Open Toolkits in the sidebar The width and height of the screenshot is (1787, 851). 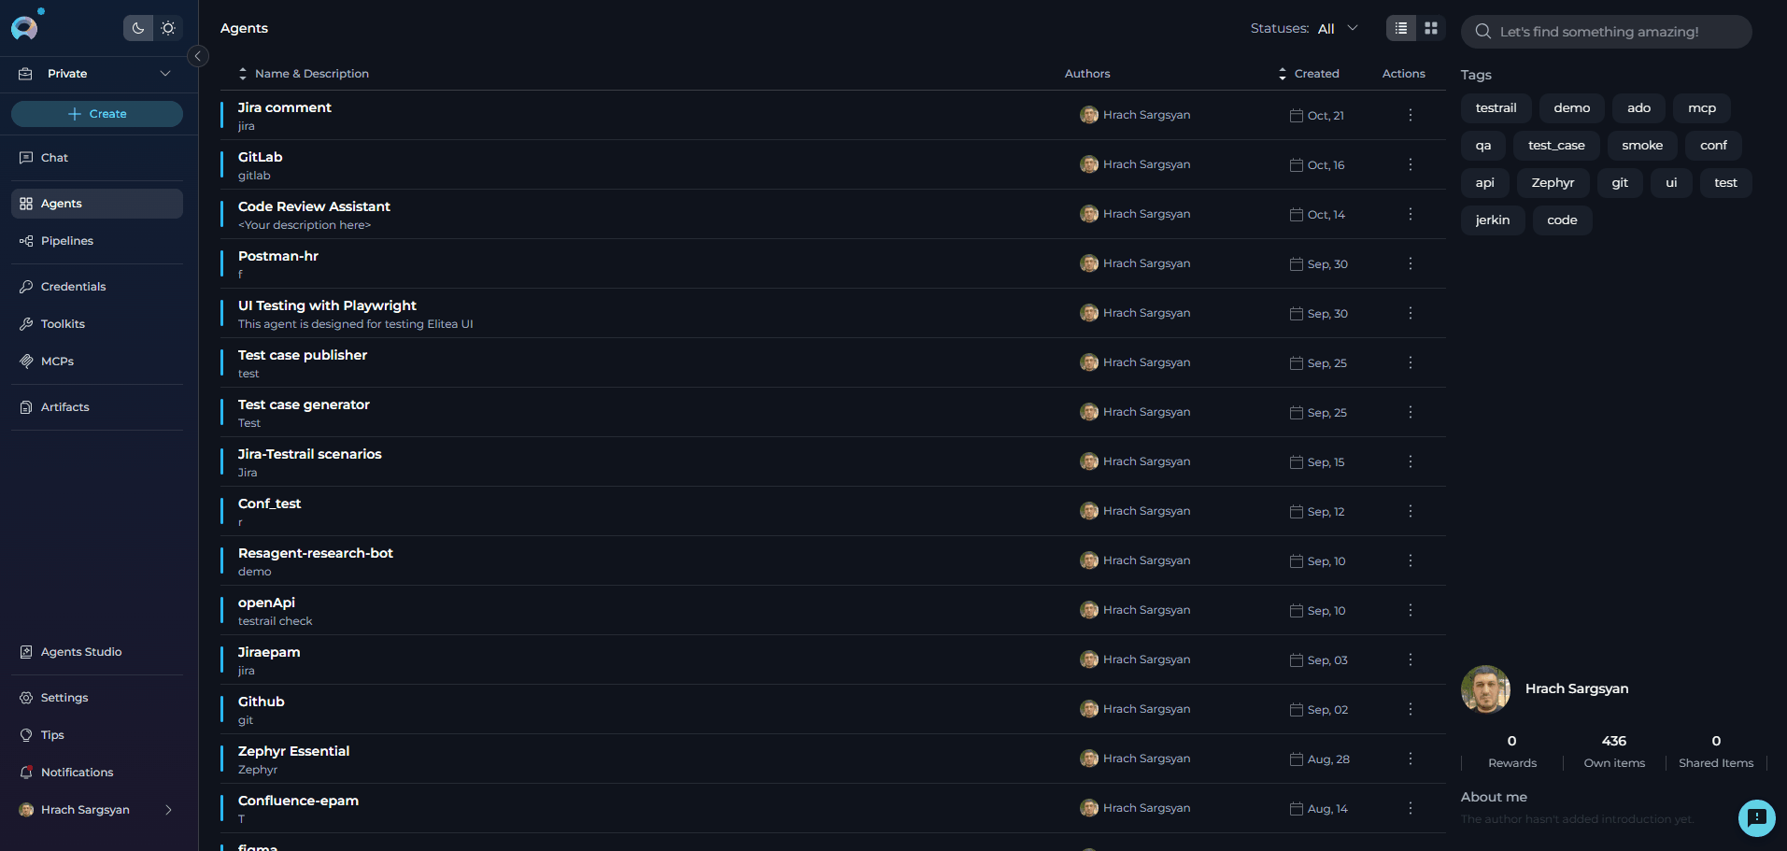pyautogui.click(x=97, y=324)
